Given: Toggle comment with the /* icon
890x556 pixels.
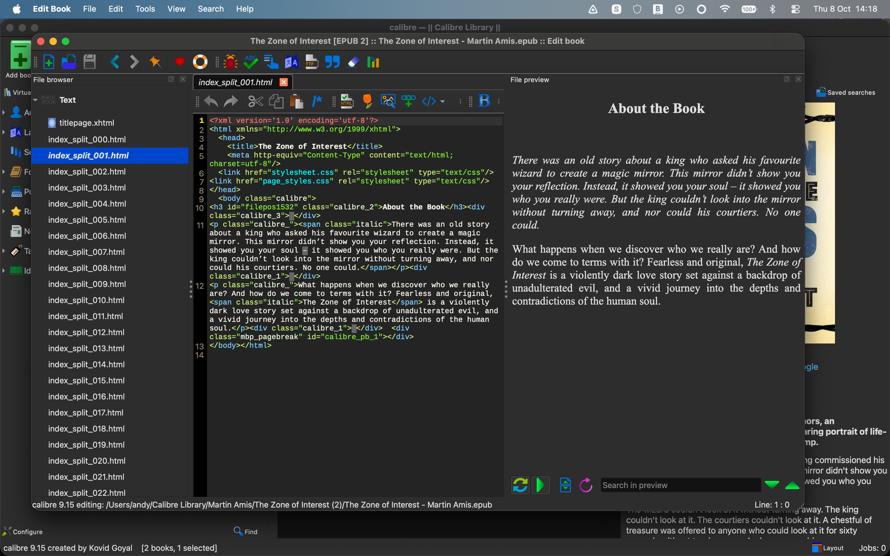Looking at the screenshot, I should pos(317,101).
